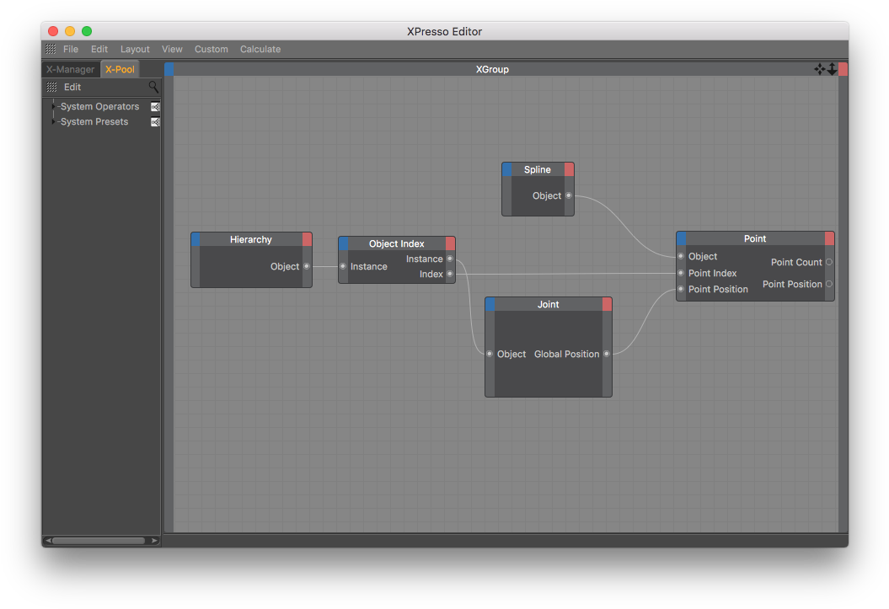The height and width of the screenshot is (609, 889).
Task: Open the Calculate menu
Action: [x=260, y=50]
